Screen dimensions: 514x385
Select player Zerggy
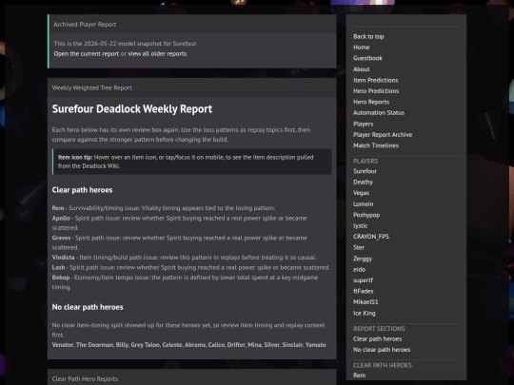tap(363, 259)
